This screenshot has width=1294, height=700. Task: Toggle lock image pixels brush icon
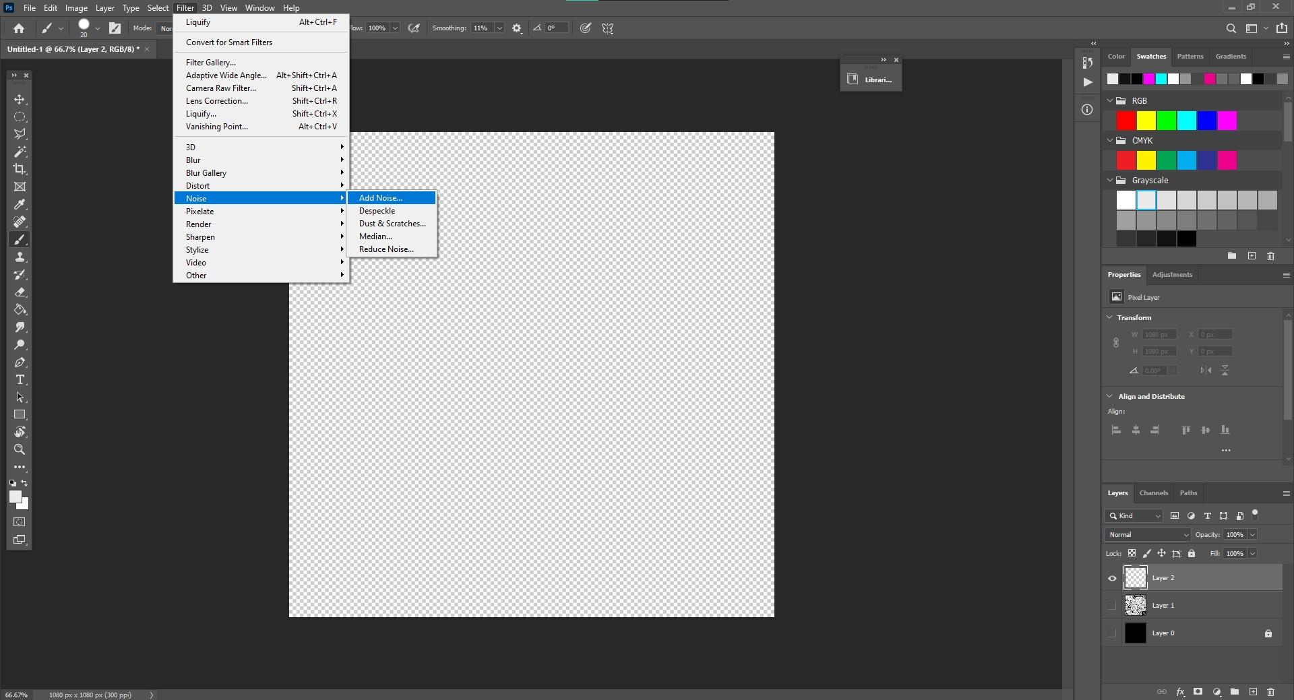point(1147,553)
